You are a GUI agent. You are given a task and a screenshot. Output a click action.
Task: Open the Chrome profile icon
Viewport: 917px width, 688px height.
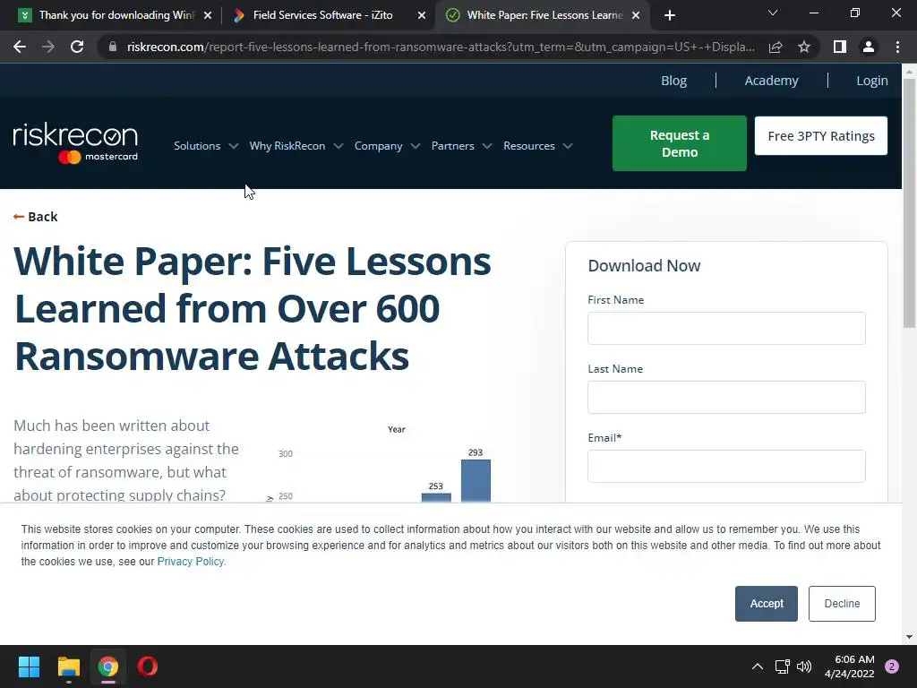[x=869, y=47]
